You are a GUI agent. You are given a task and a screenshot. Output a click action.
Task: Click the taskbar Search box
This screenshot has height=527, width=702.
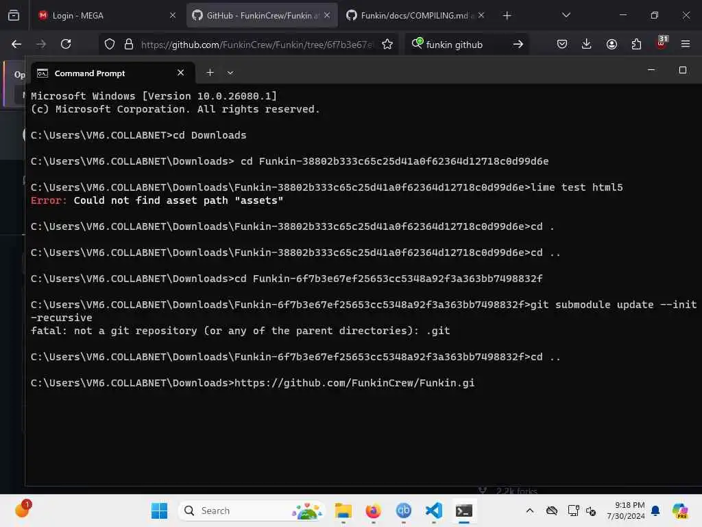[252, 511]
